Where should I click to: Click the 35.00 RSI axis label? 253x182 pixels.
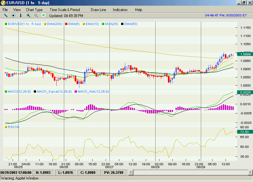click(x=244, y=156)
